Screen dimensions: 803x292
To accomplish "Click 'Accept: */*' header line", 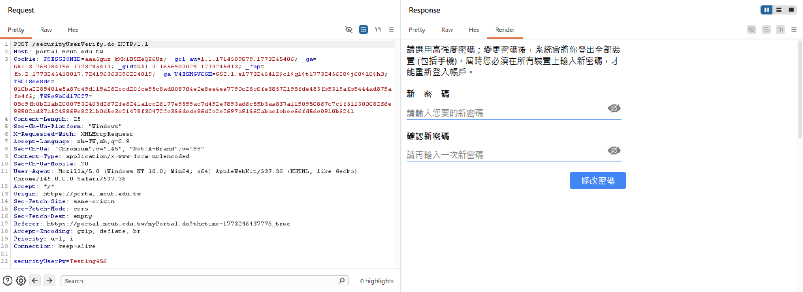I will tap(34, 186).
